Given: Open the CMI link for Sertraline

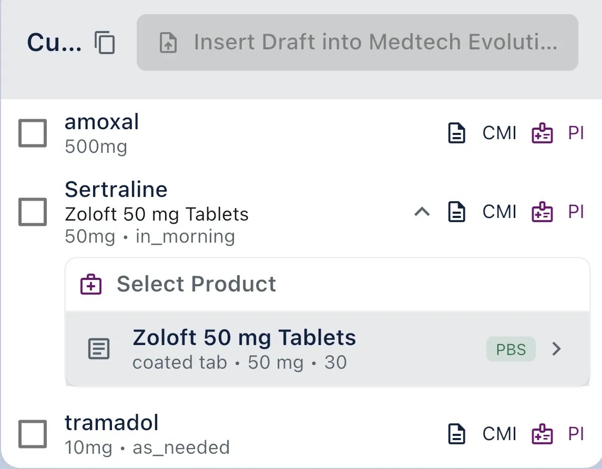Looking at the screenshot, I should click(499, 212).
